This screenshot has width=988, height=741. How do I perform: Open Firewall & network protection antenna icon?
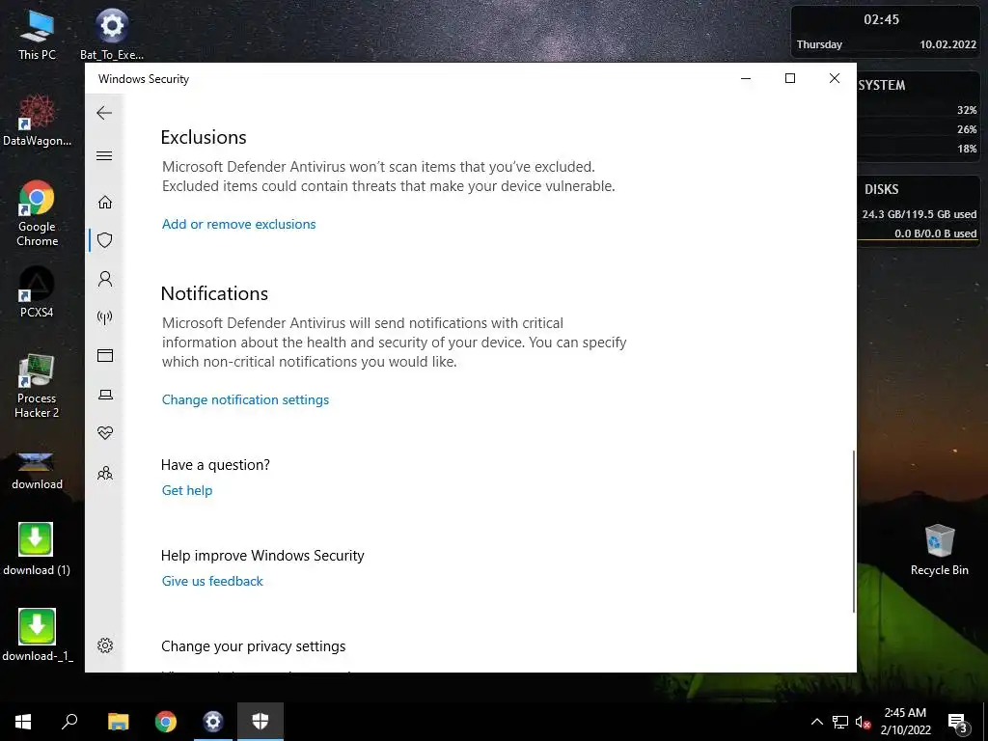105,316
